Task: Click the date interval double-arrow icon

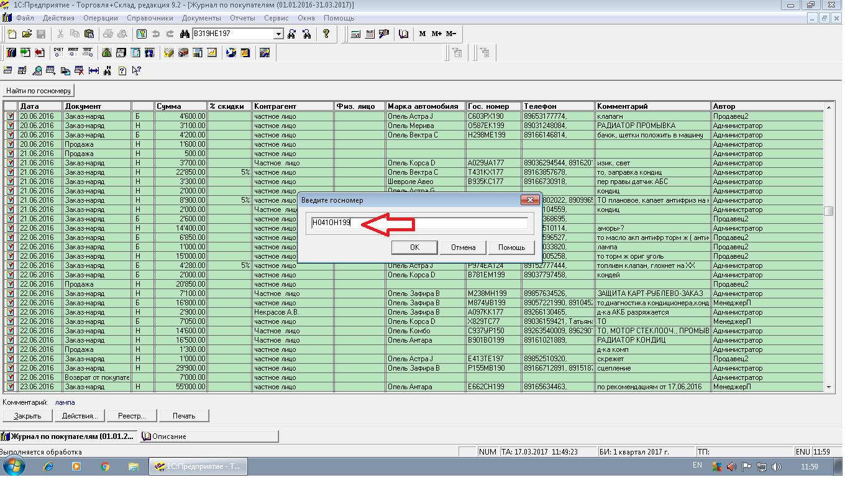Action: coord(94,71)
